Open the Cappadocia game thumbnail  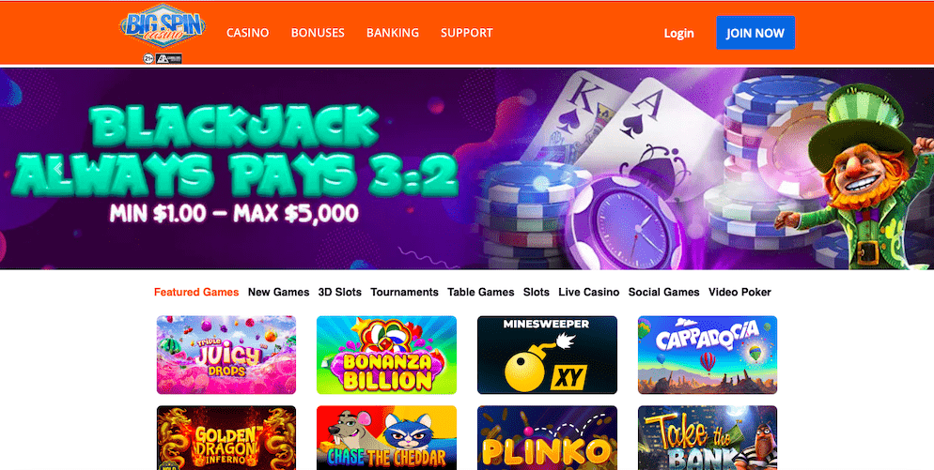(707, 355)
